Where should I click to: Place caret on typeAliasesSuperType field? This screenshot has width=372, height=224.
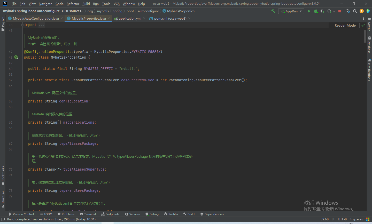point(84,169)
